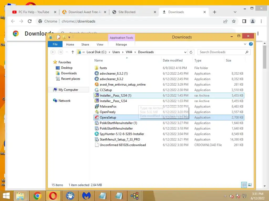269x201 pixels.
Task: Switch to the PC Fix Help - YouTube tab
Action: (34, 12)
